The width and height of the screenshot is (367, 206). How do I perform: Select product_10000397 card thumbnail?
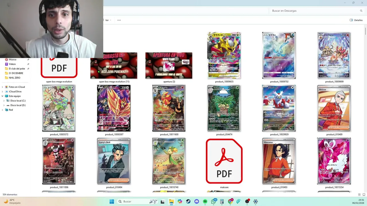point(114,108)
